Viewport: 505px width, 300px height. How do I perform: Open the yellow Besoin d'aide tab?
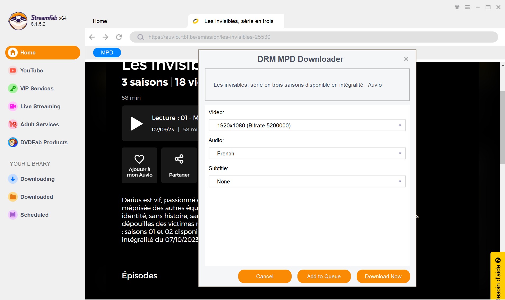click(x=498, y=276)
